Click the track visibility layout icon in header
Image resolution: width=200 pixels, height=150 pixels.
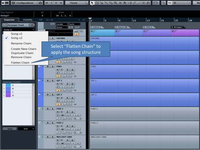41,20
